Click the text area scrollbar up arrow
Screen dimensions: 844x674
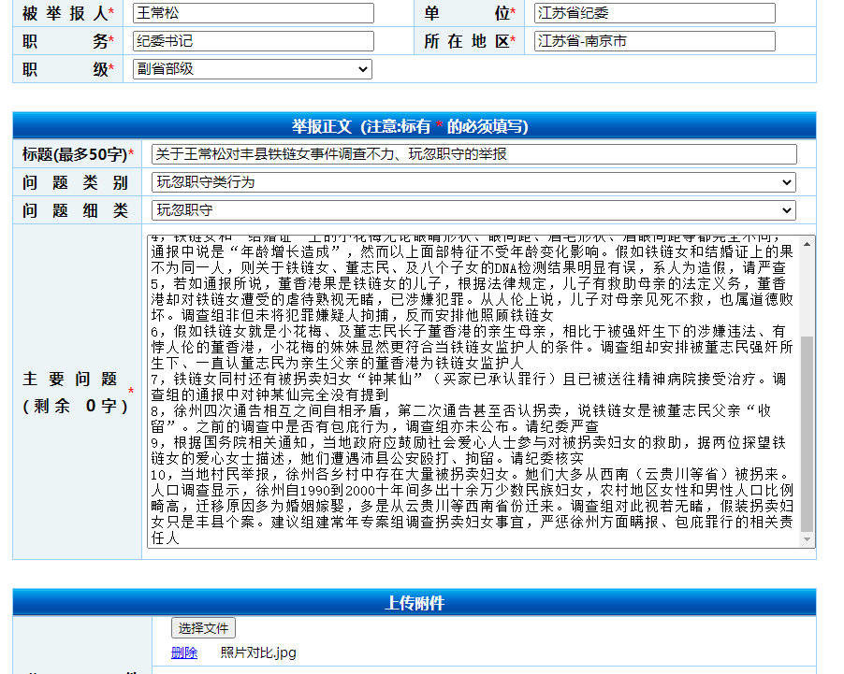click(x=807, y=244)
